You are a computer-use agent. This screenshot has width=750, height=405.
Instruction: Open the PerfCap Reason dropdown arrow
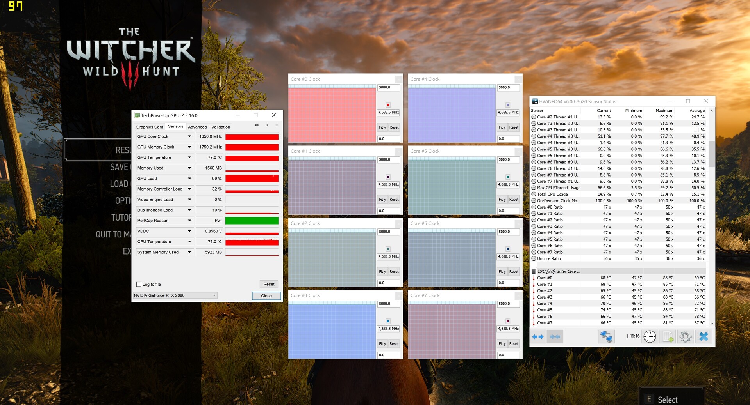pyautogui.click(x=189, y=221)
